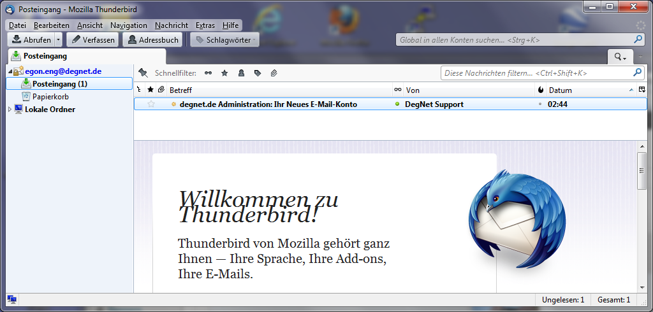This screenshot has width=653, height=312.
Task: Open the Abrufen dropdown arrow
Action: click(58, 39)
